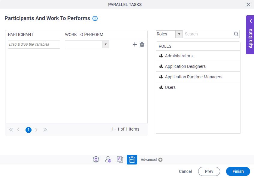Viewport: 254px width, 178px height.
Task: Click the 'Participants And Work To Performs' heading
Action: (x=47, y=18)
